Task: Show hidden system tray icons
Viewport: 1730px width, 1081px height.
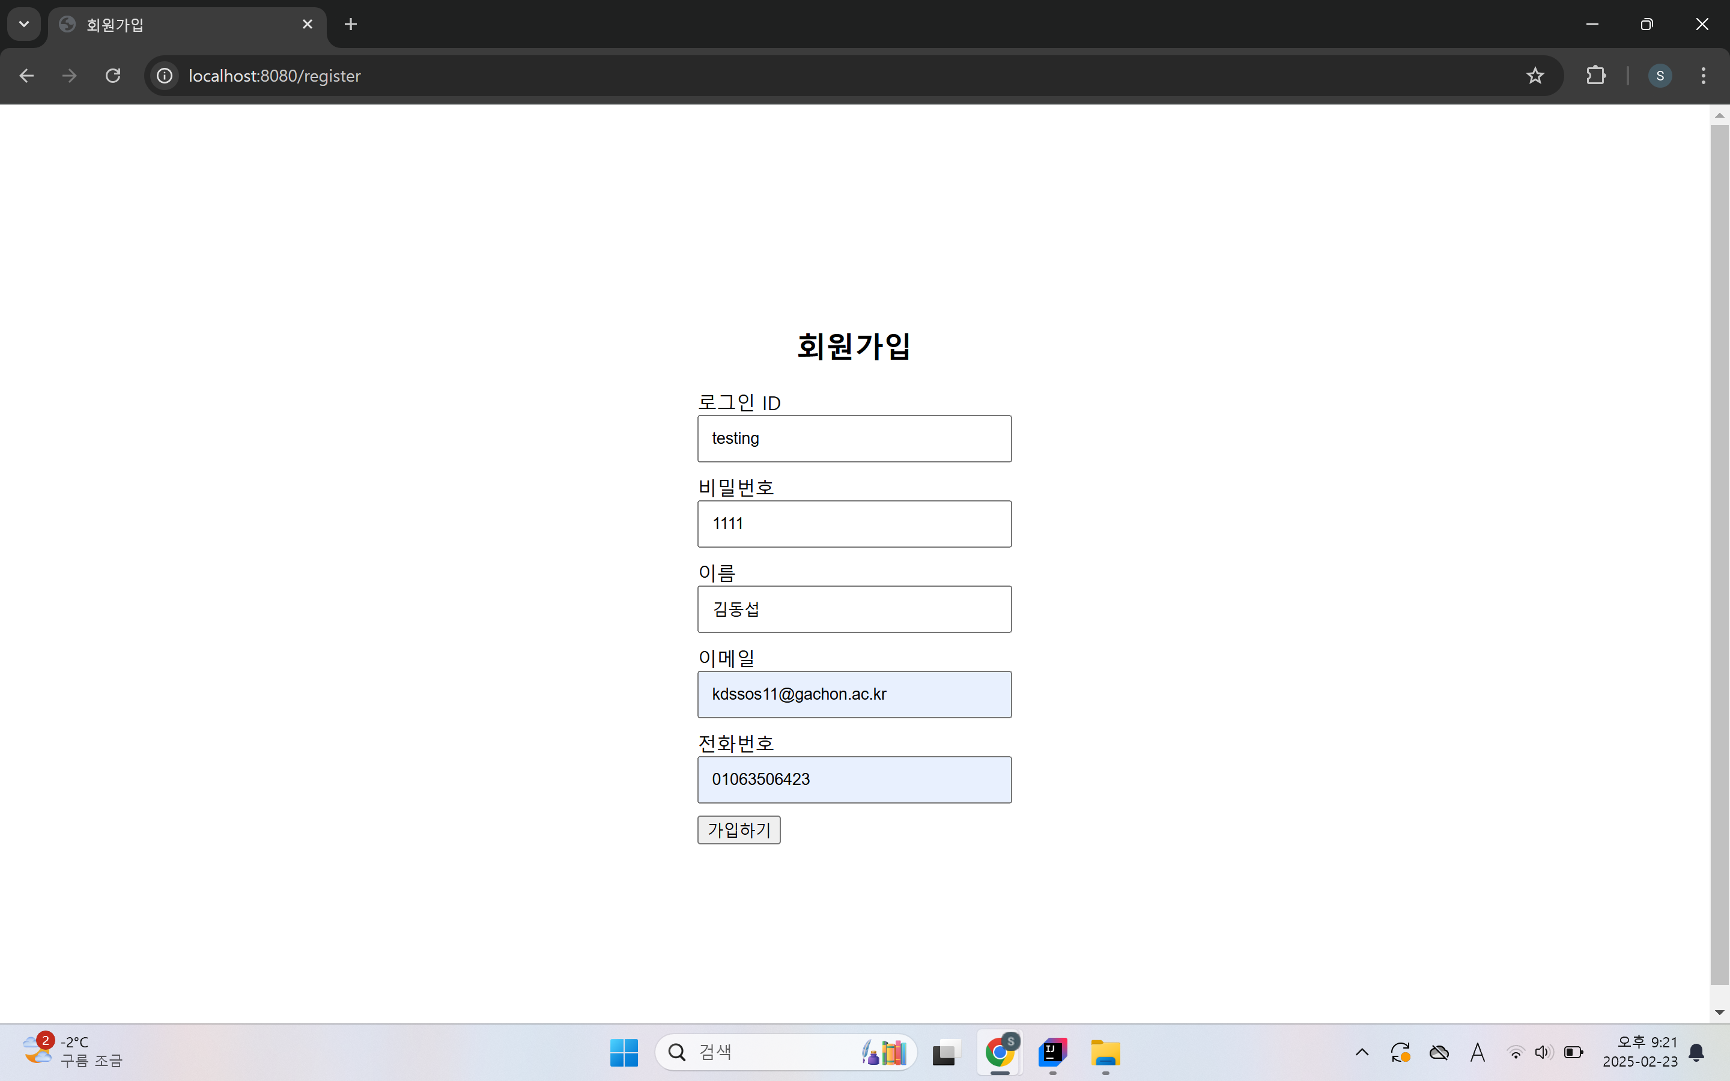Action: [x=1362, y=1052]
